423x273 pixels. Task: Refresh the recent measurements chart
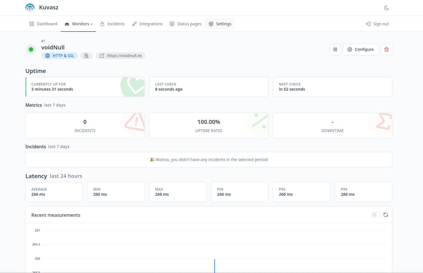[386, 215]
